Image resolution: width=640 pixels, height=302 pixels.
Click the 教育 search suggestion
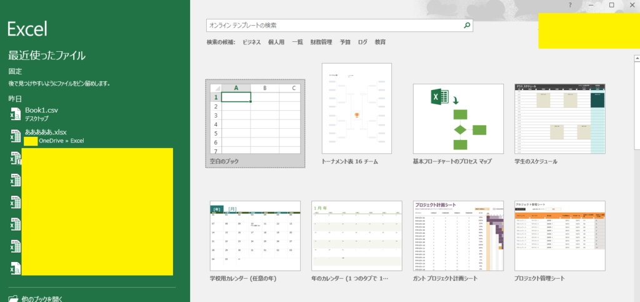pos(380,43)
